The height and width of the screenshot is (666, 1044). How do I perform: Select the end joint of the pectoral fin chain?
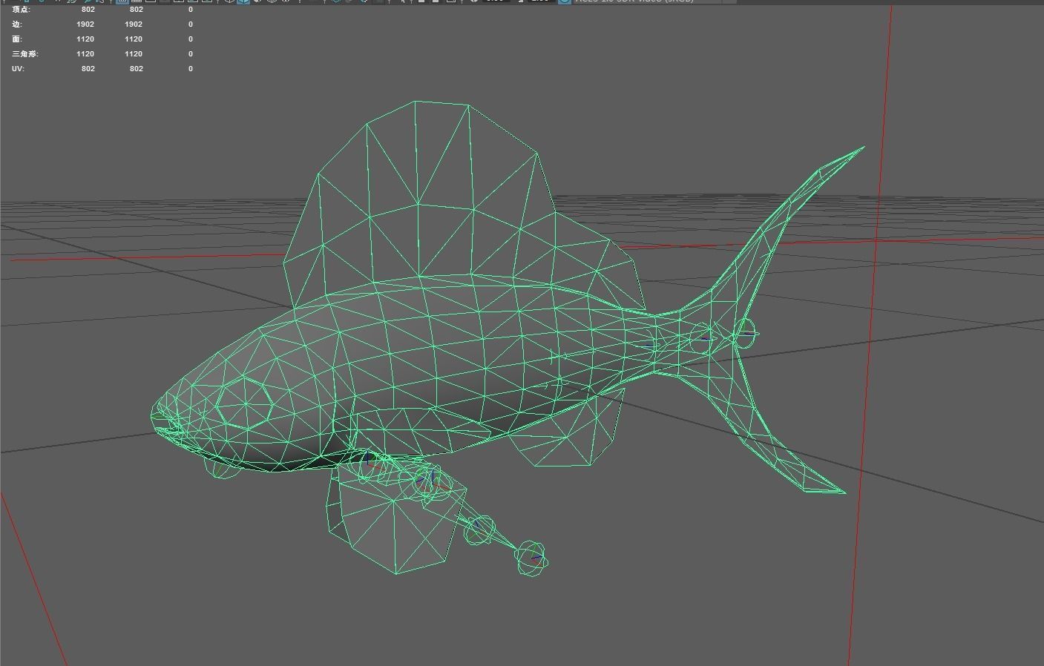click(532, 558)
